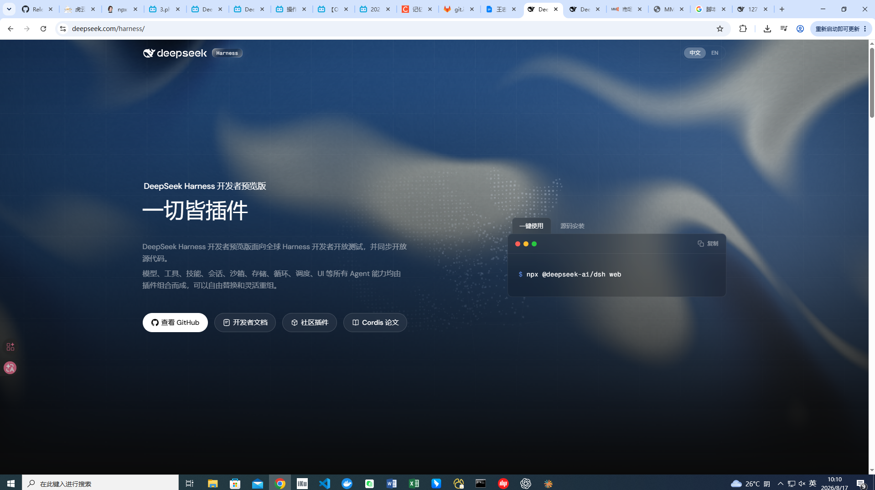Screen dimensions: 875x490
Task: Open the tab search dropdown arrow
Action: 9,9
